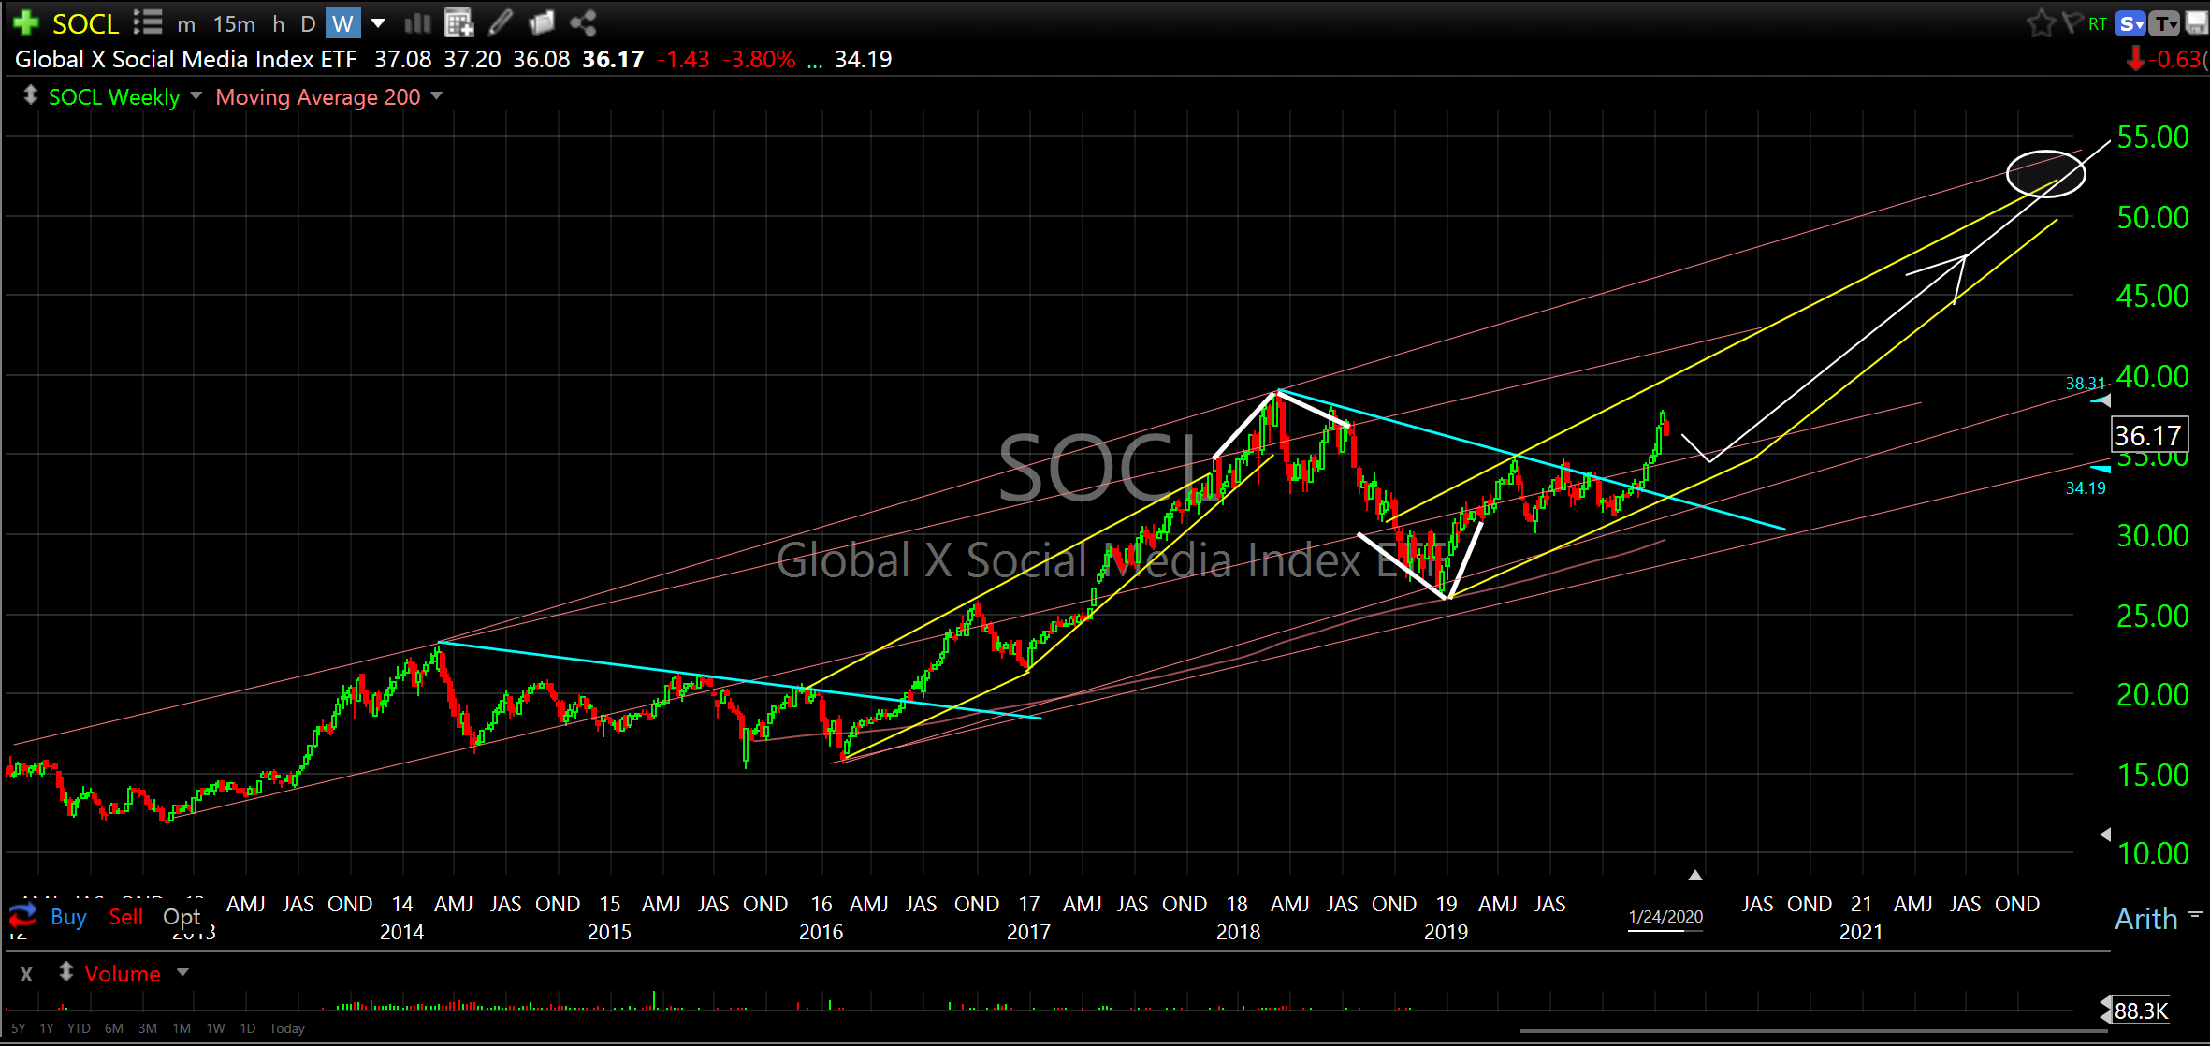Toggle the favorite star icon
Viewport: 2210px width, 1046px height.
click(x=2040, y=23)
